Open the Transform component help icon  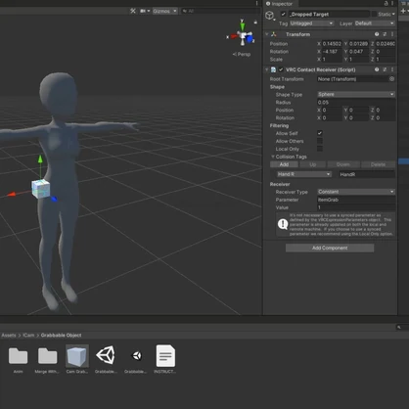click(377, 34)
